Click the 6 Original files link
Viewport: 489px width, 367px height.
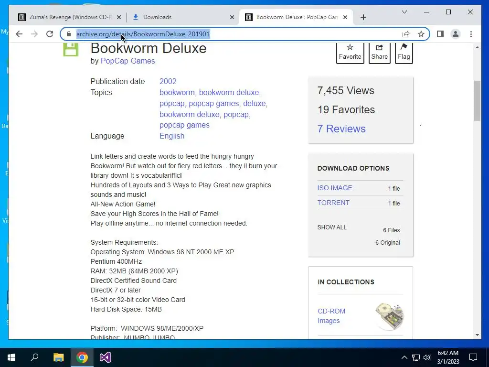tap(388, 242)
